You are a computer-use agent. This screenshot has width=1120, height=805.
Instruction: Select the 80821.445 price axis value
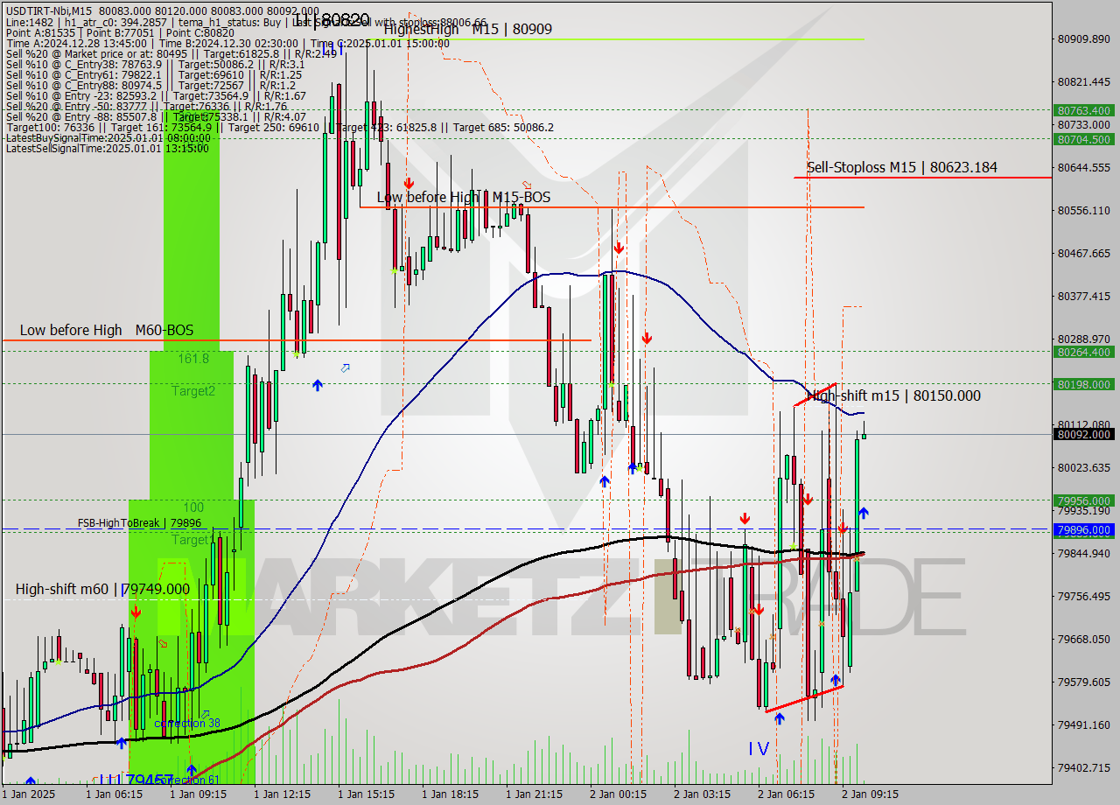(x=1084, y=81)
